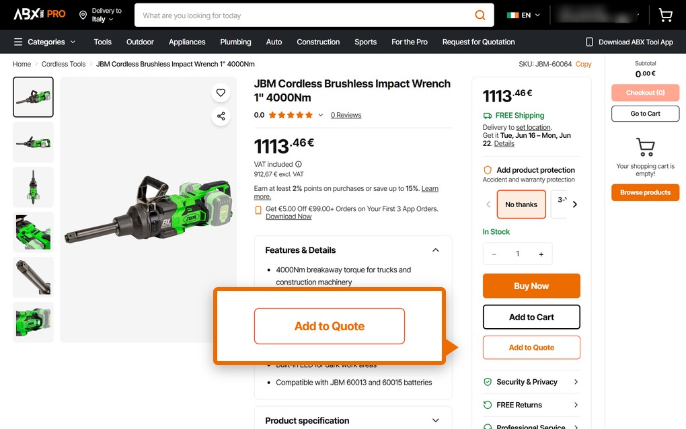Expand the Product specification section

click(435, 420)
